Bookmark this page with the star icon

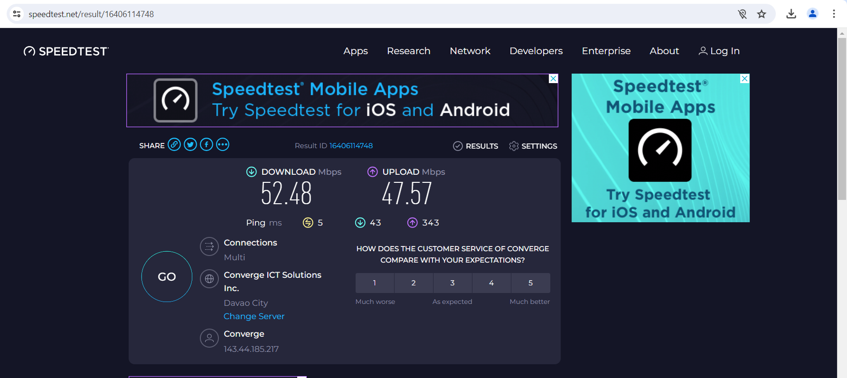[x=762, y=14]
